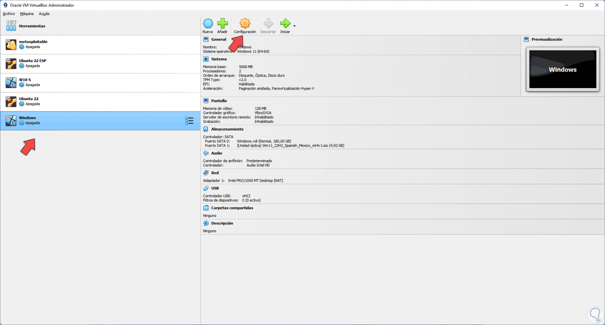Image resolution: width=605 pixels, height=325 pixels.
Task: Click the Sistema section chip icon
Action: click(x=206, y=59)
